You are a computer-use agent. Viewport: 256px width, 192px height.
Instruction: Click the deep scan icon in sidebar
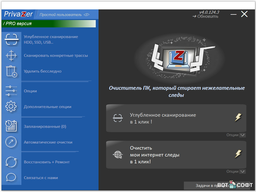[11, 39]
